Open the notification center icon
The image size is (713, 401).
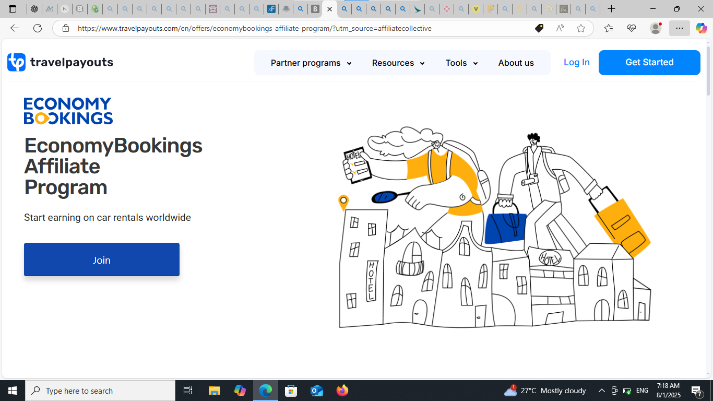(696, 391)
